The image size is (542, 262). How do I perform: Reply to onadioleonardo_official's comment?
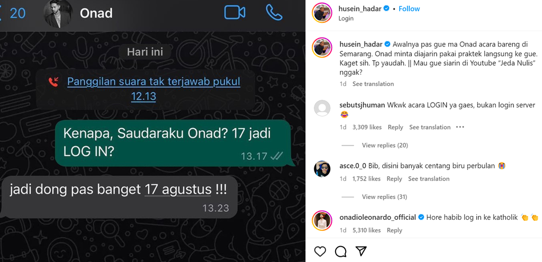click(394, 230)
